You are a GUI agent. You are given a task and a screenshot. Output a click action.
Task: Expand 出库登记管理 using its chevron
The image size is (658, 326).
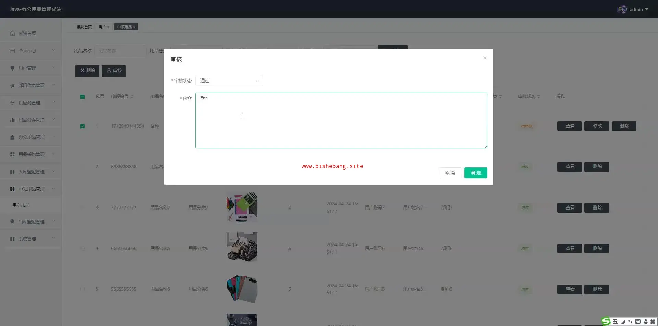(x=53, y=221)
